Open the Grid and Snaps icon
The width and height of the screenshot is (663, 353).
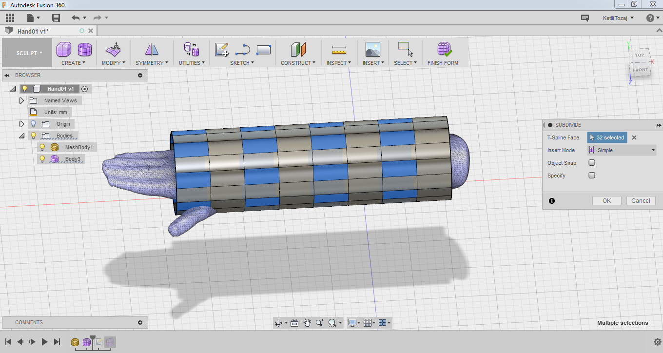tap(368, 323)
